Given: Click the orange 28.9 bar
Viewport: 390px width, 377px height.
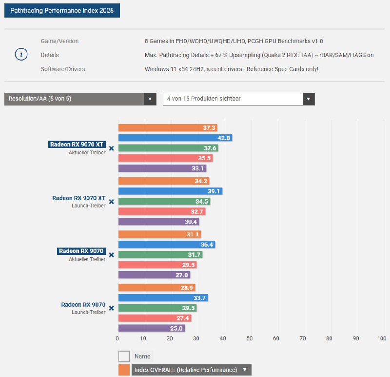Looking at the screenshot, I should point(157,288).
